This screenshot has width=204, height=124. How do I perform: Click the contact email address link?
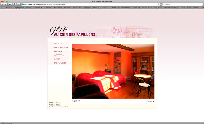58,107
